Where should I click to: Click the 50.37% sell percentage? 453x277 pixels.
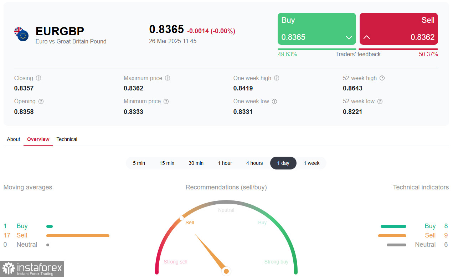point(428,54)
